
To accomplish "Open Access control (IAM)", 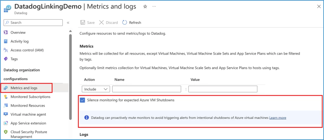I will click(27, 50).
